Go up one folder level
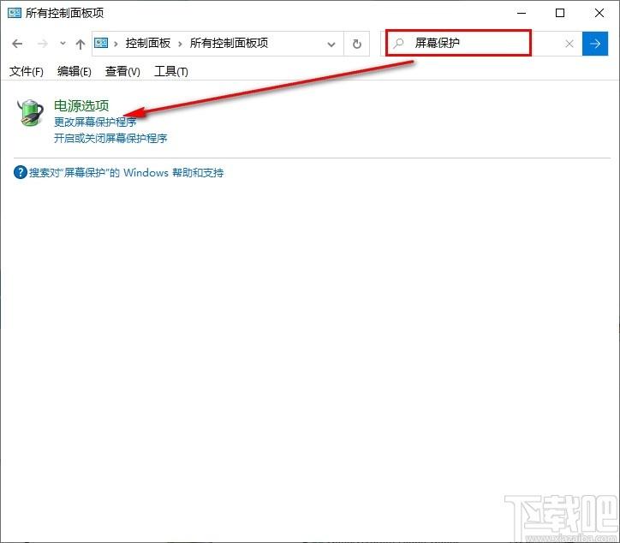 coord(80,44)
